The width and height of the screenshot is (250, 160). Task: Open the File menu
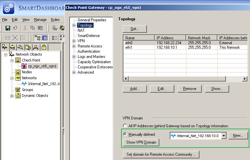5,20
